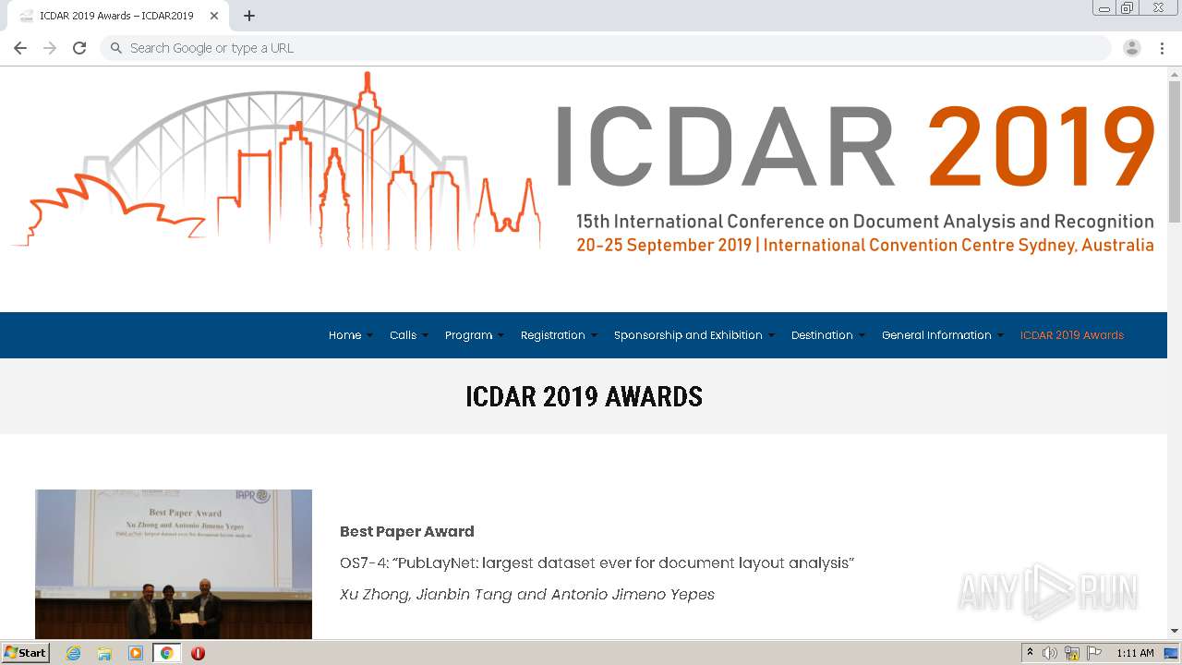Go back with browser back arrow

(20, 48)
